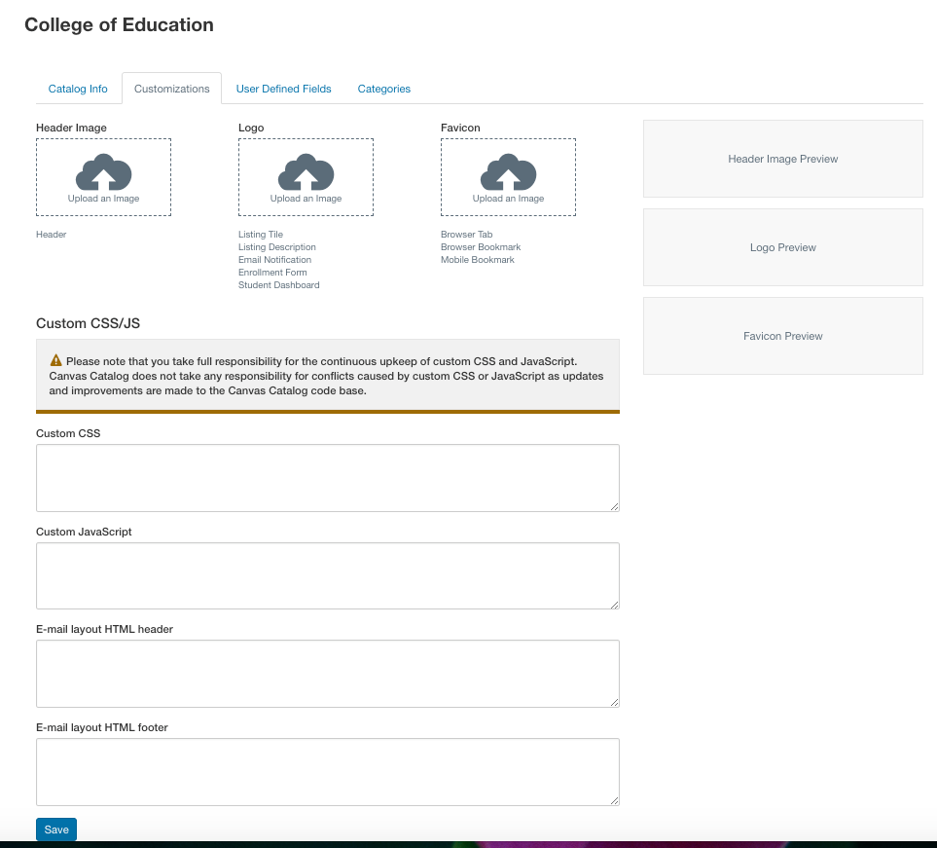Click into E-mail layout HTML footer field
This screenshot has width=937, height=848.
pyautogui.click(x=327, y=771)
